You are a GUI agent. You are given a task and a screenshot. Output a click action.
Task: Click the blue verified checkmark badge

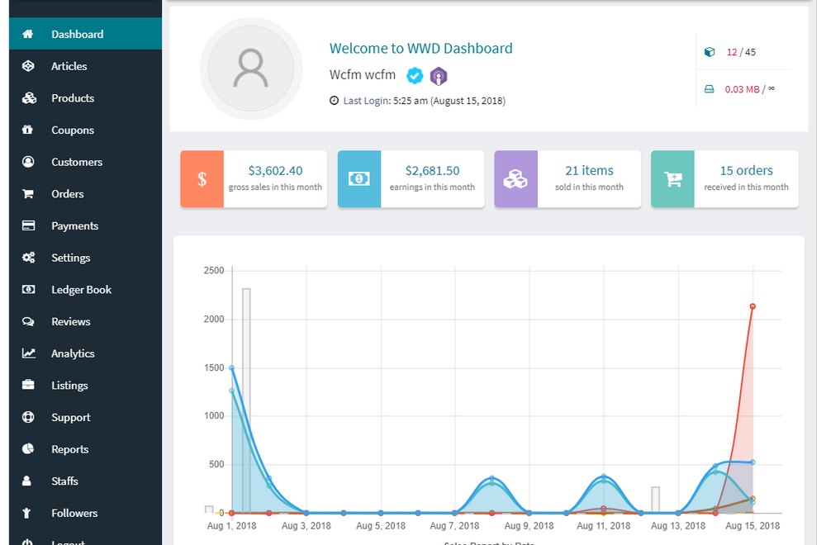(415, 76)
